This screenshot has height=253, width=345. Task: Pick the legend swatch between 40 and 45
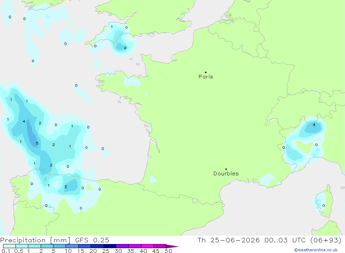(x=147, y=246)
